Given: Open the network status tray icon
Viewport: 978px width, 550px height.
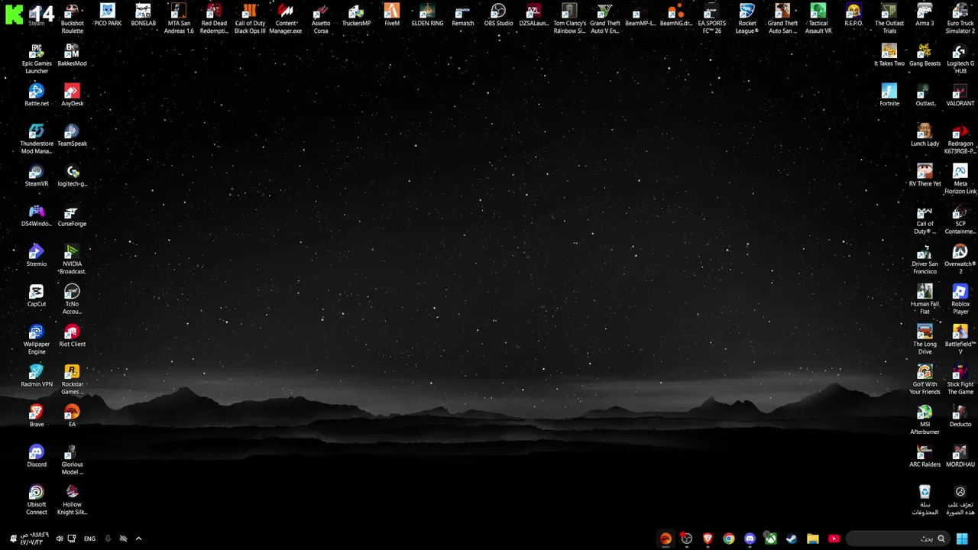Looking at the screenshot, I should [x=72, y=539].
